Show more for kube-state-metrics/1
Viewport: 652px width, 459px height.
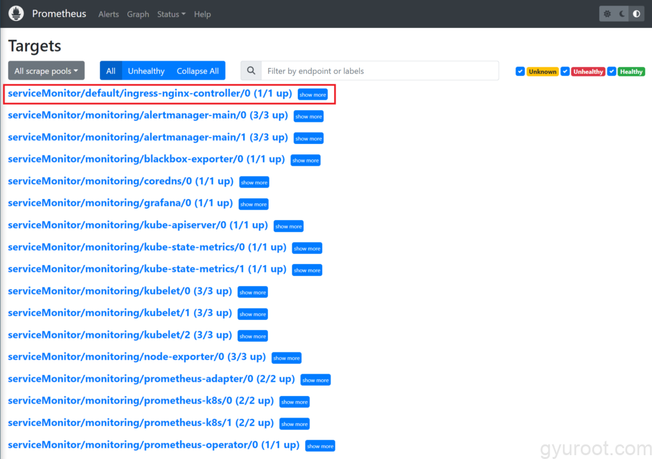point(307,270)
